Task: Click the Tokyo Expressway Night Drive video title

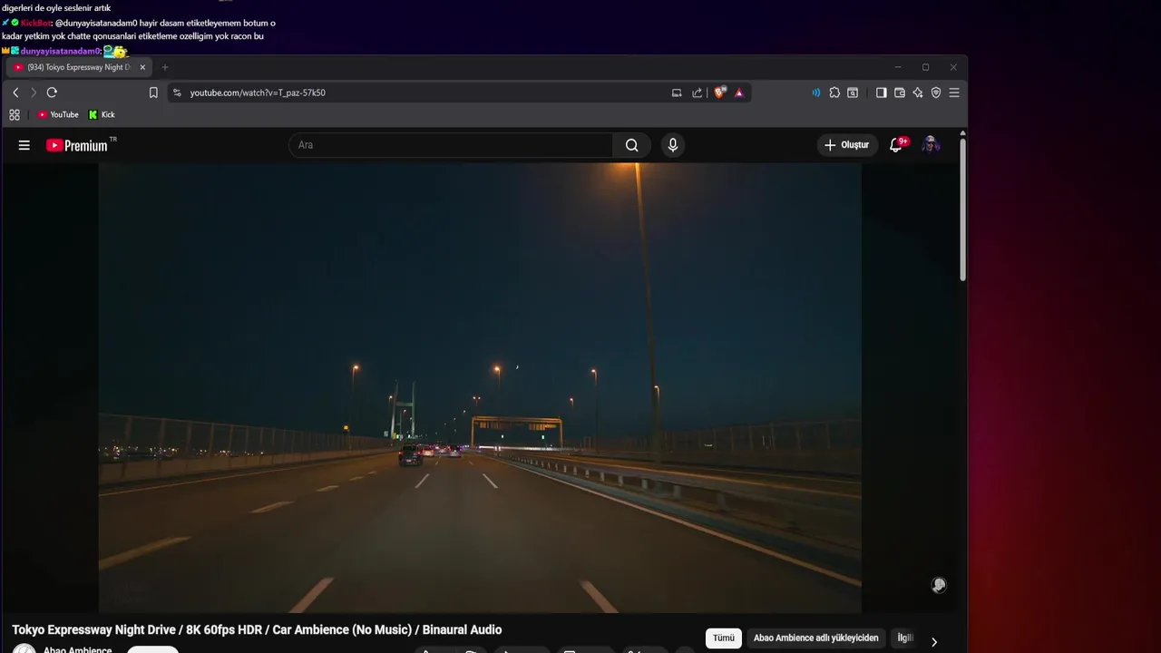Action: click(257, 629)
